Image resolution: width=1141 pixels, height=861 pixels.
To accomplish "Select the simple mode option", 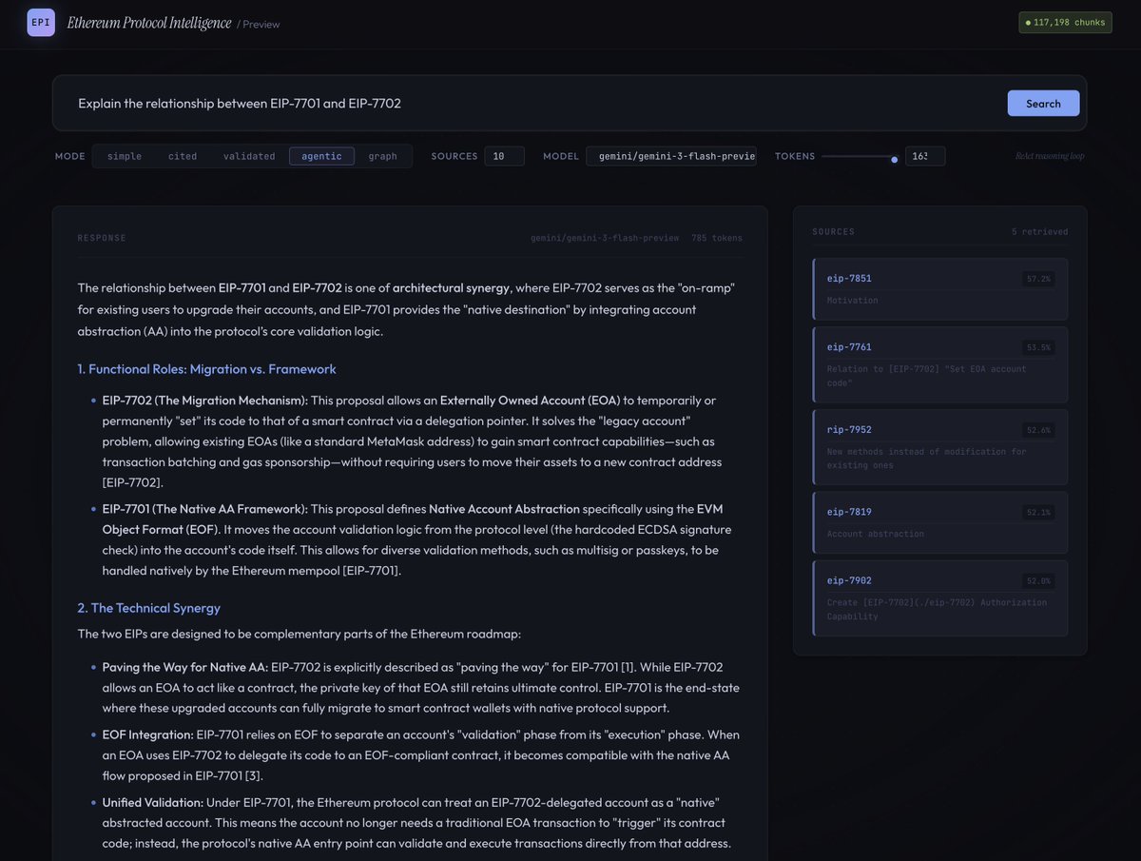I will pos(125,156).
